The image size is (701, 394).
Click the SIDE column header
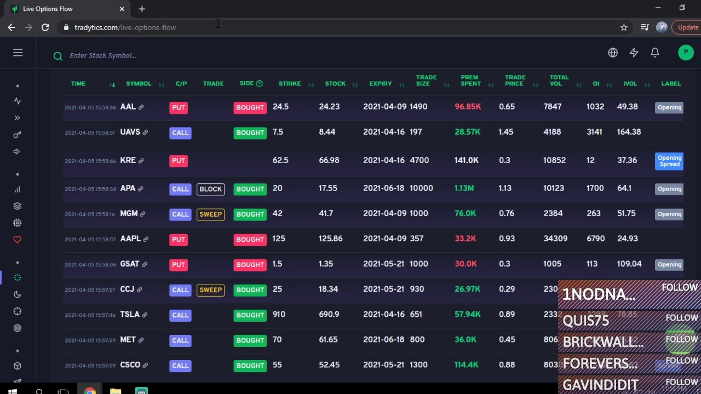(246, 83)
